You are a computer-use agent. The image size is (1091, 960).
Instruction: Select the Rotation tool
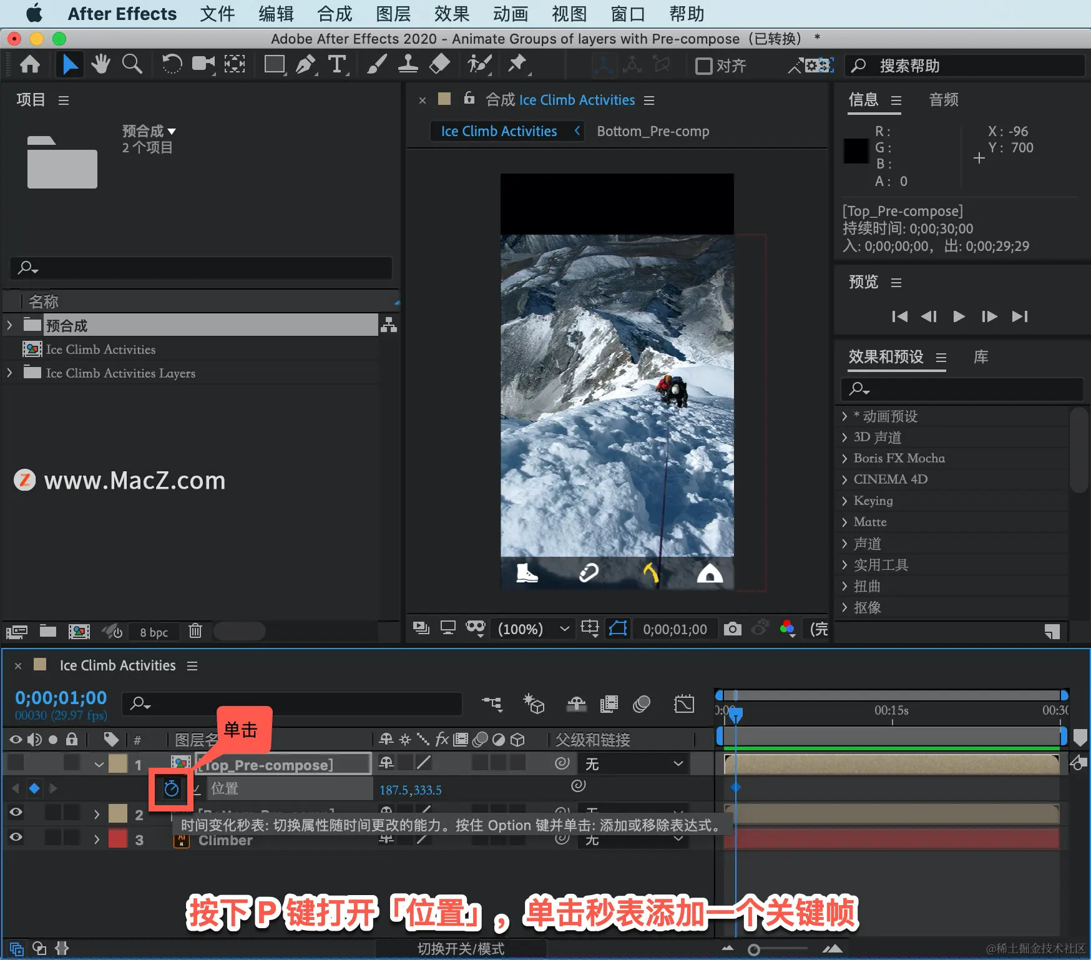point(172,64)
